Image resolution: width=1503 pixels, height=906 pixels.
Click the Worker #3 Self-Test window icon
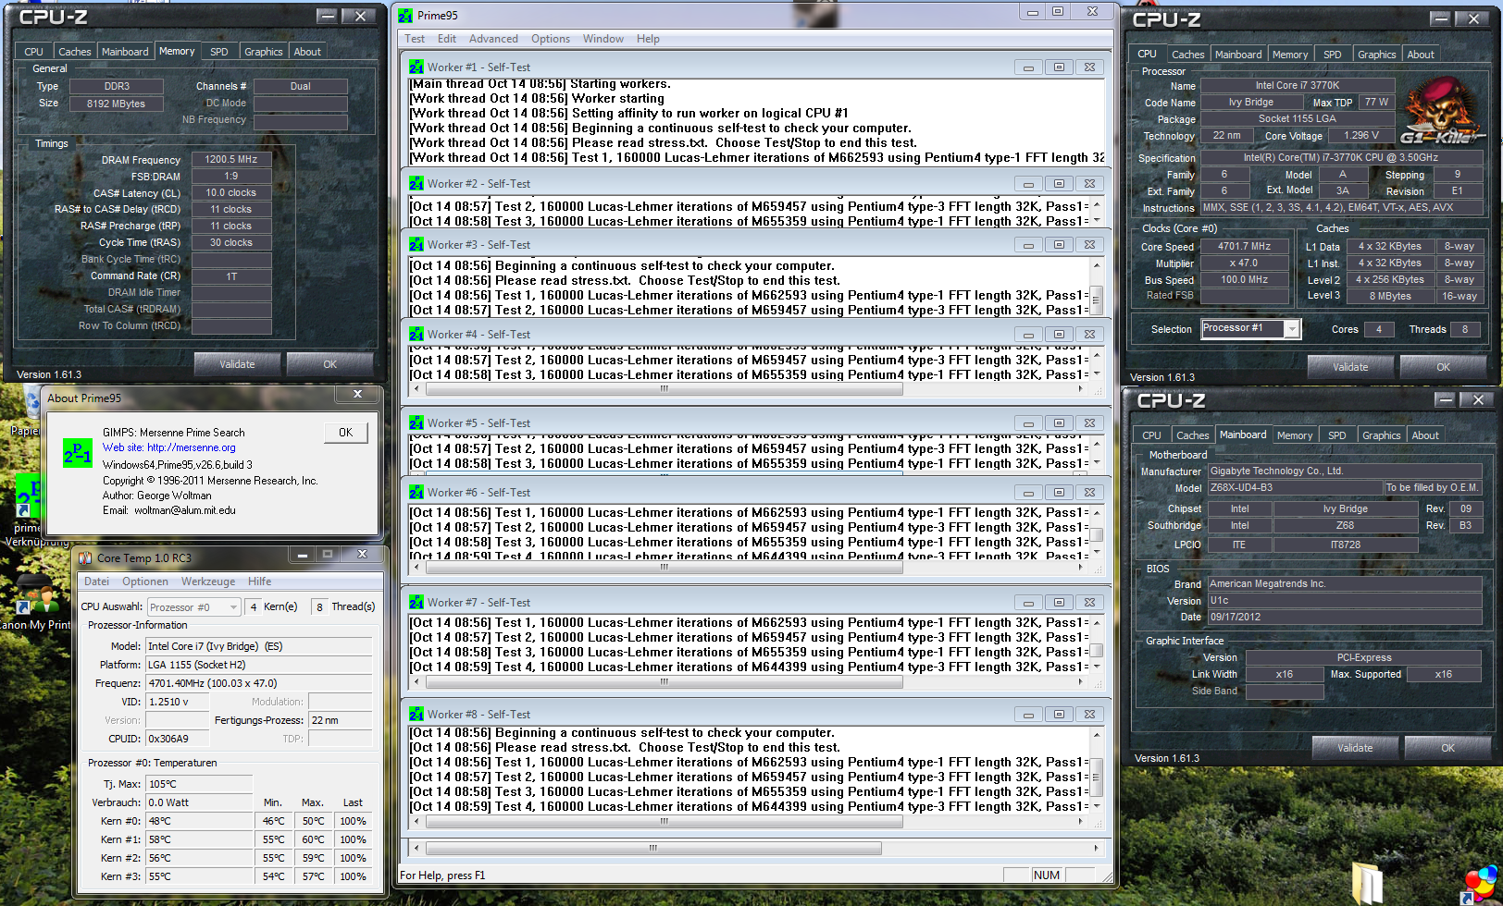(416, 245)
